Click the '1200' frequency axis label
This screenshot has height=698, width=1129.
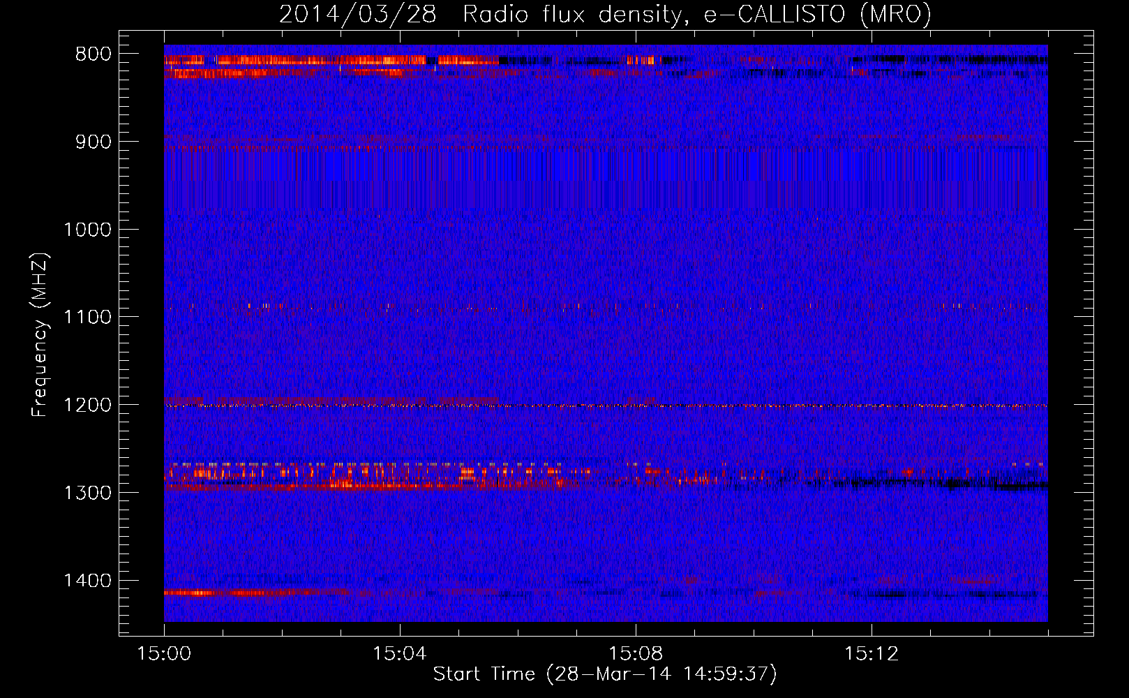click(87, 406)
